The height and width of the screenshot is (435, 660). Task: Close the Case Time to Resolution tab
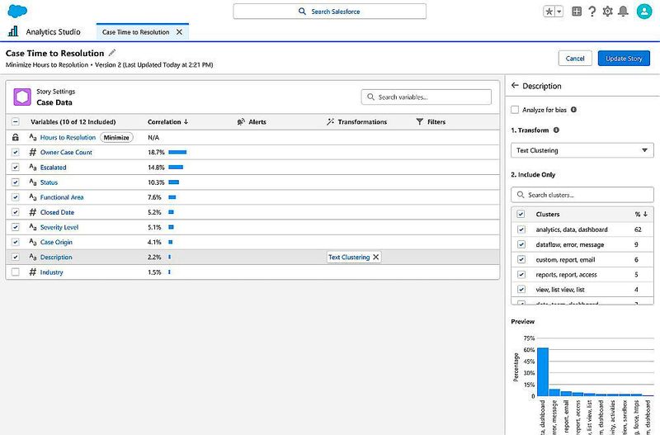click(x=179, y=32)
